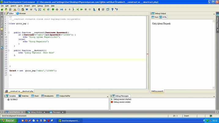Screen dimensions: 219x123
Task: Click the Find and Replace icon
Action: (x=40, y=9)
